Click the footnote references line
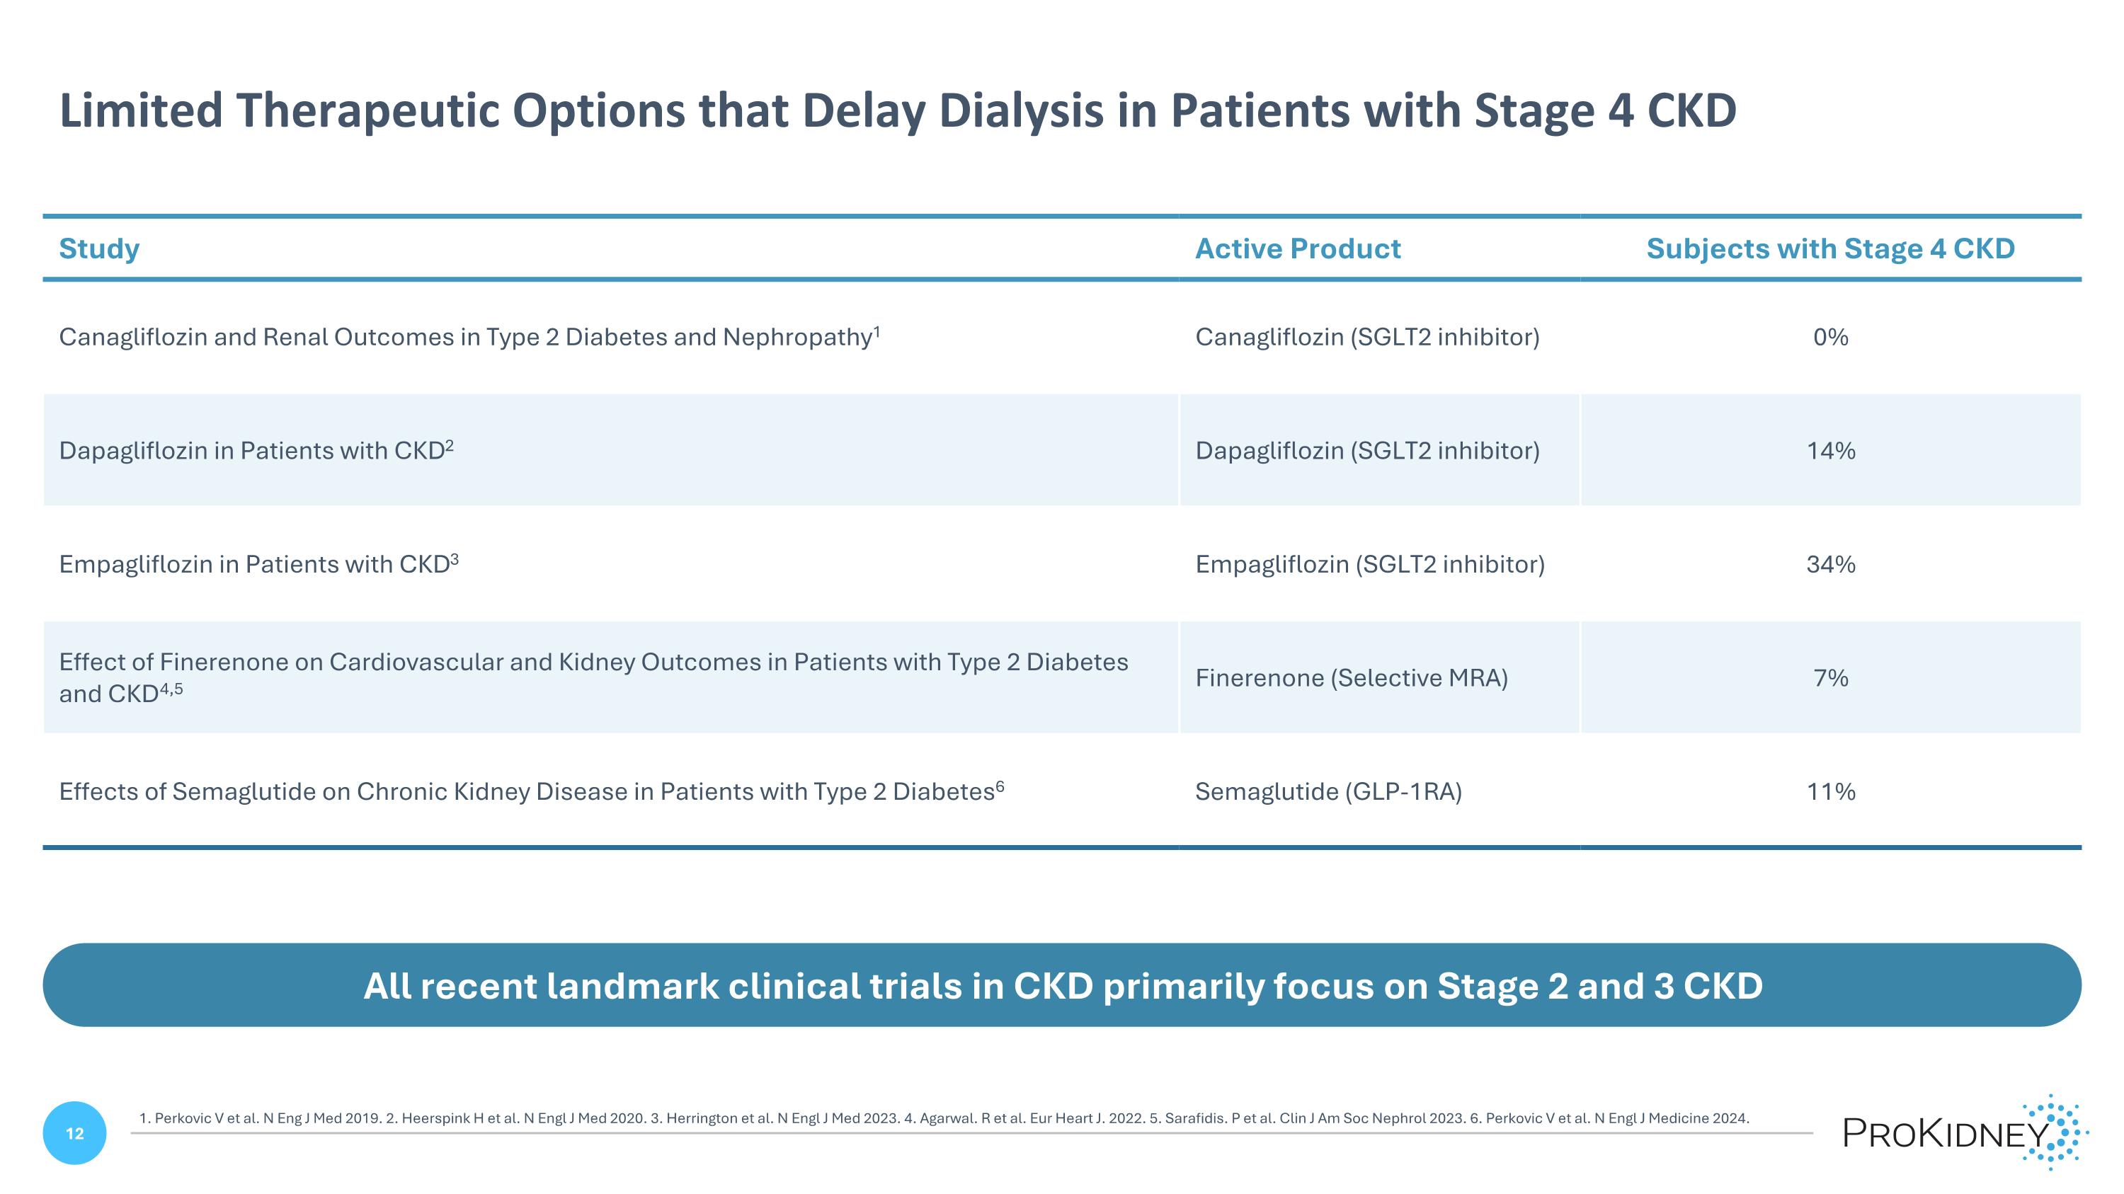2124x1194 pixels. click(943, 1118)
